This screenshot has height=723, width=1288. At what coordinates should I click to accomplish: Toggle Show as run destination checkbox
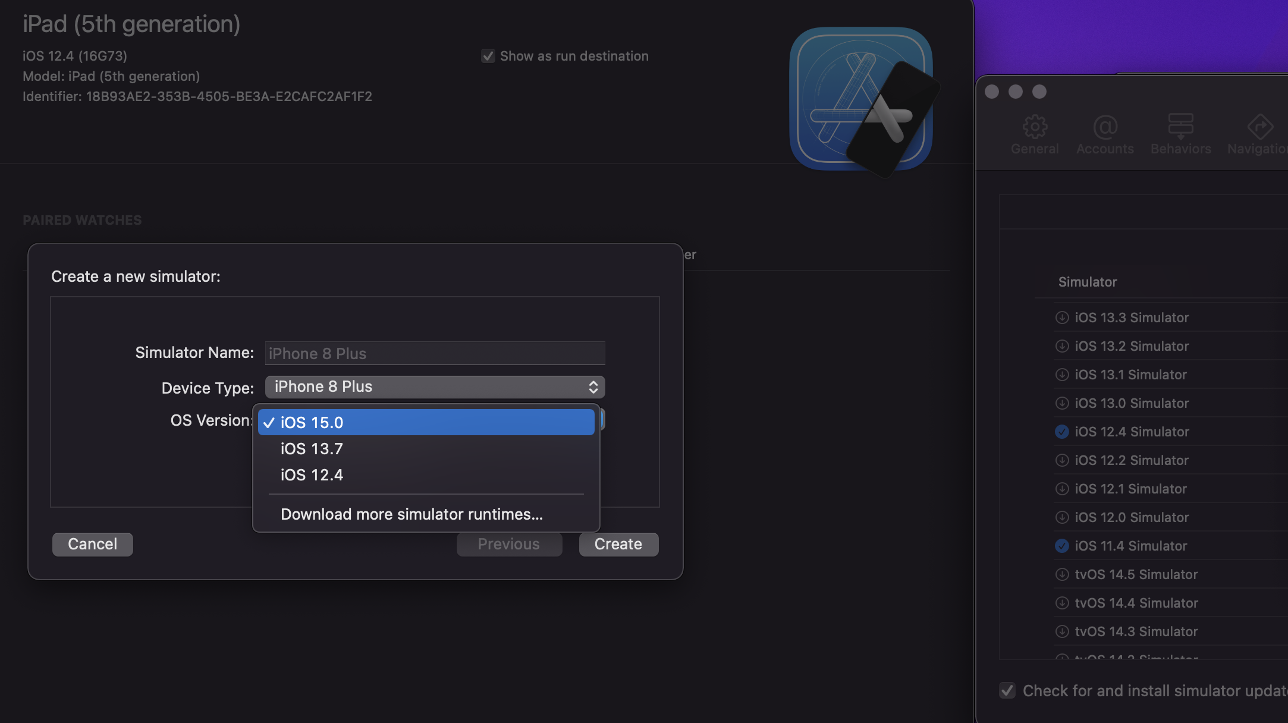click(488, 56)
